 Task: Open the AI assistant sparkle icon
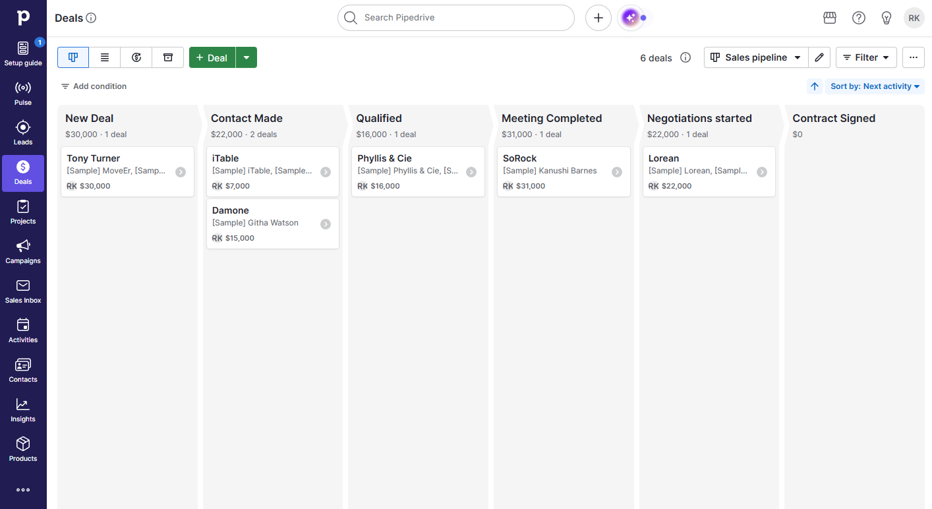(630, 18)
